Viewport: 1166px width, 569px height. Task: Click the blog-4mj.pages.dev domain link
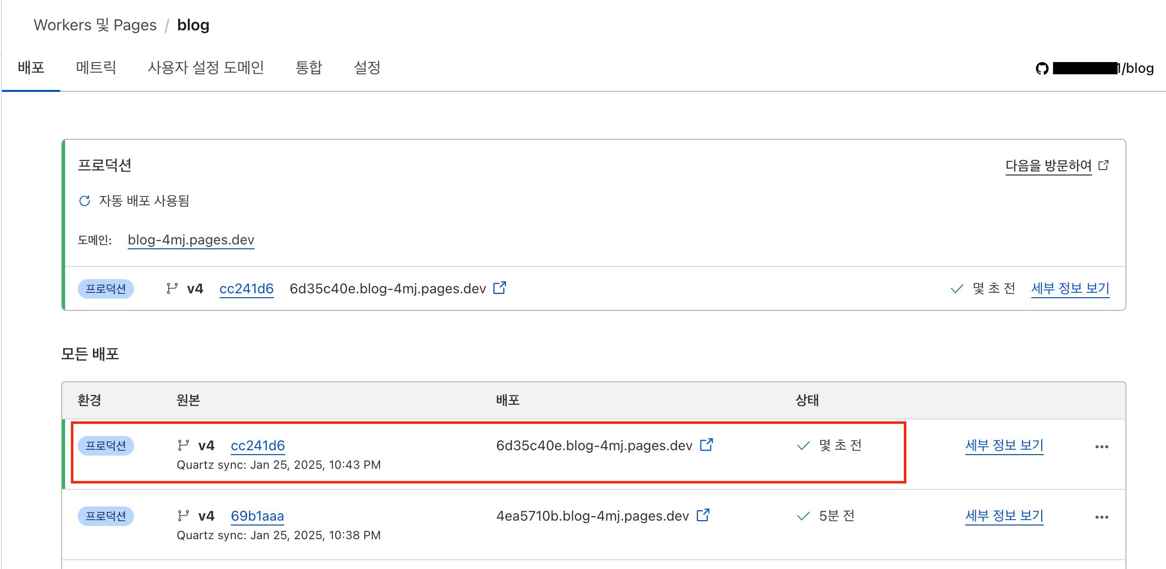(x=191, y=240)
